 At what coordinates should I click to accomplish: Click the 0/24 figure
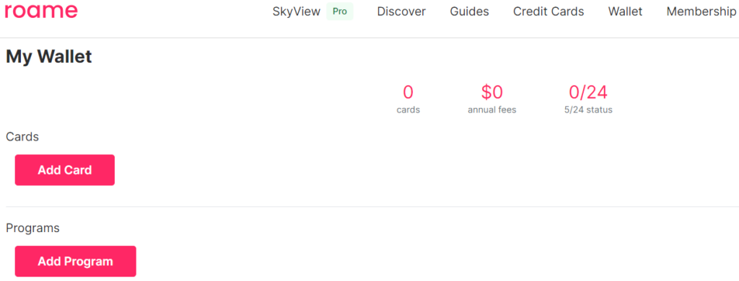click(588, 92)
